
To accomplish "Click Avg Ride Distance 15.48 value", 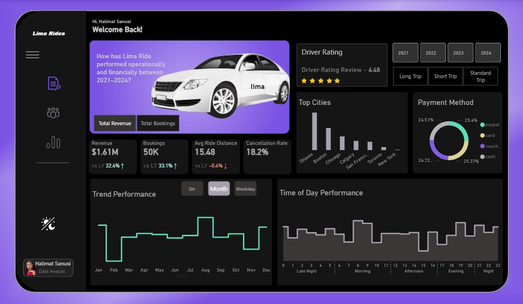I will pos(205,152).
